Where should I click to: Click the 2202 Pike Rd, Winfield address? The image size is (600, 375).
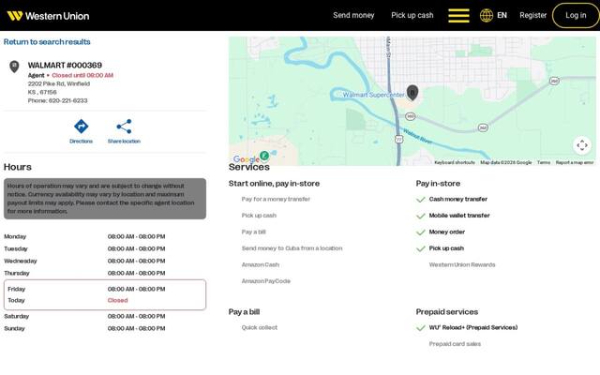[59, 83]
